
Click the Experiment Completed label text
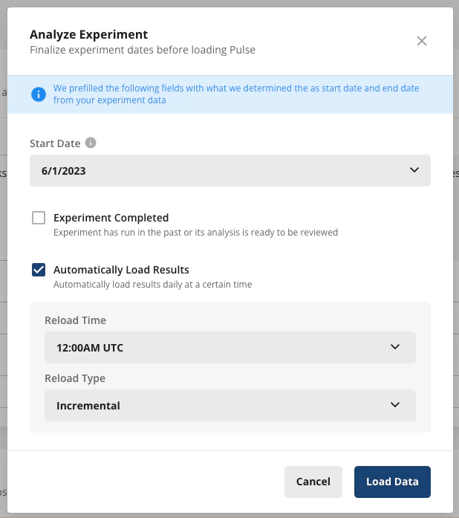111,218
